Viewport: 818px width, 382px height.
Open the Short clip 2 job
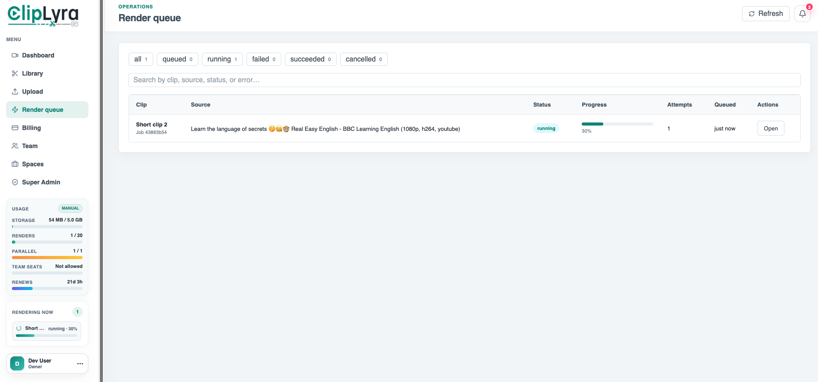[x=771, y=128]
